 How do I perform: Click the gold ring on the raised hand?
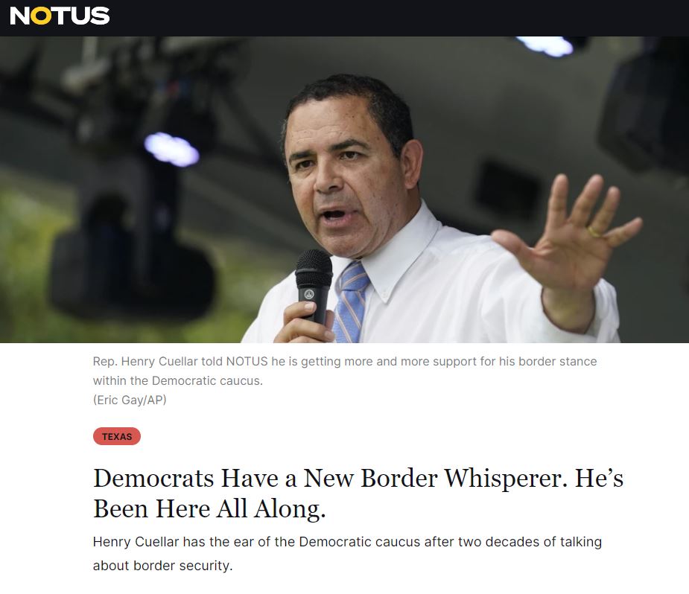point(595,231)
